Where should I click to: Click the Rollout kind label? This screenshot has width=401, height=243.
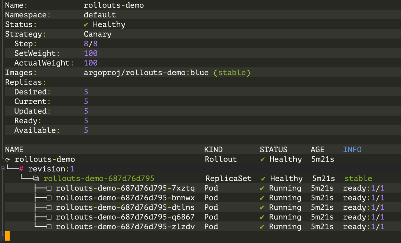(221, 159)
